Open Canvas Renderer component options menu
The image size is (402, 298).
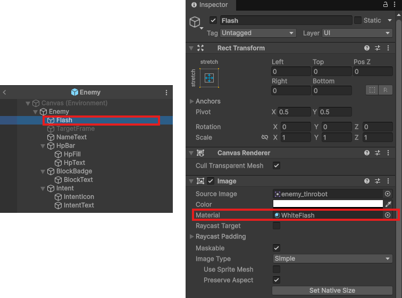(388, 153)
